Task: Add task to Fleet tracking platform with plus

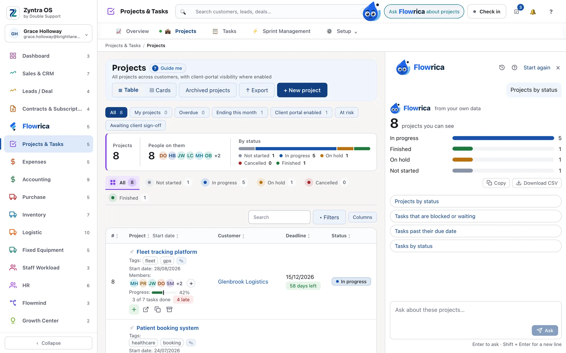Action: tap(134, 310)
